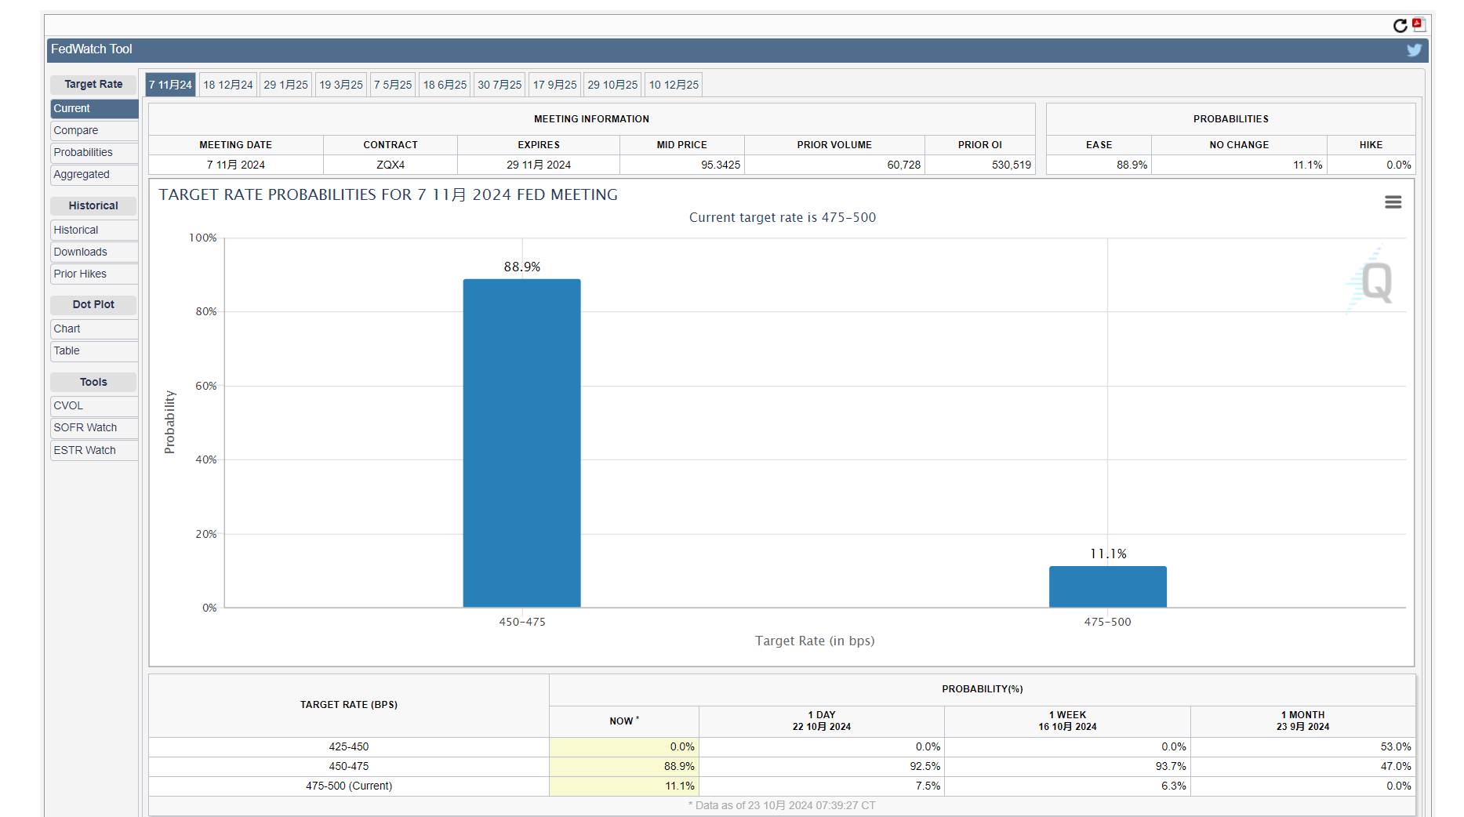Click the 450-475 bar at 88.9%
The width and height of the screenshot is (1464, 817).
pyautogui.click(x=521, y=443)
